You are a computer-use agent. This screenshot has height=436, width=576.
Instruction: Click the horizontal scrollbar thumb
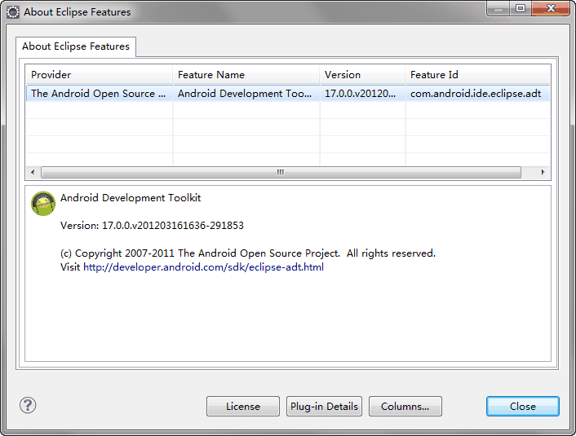click(280, 172)
